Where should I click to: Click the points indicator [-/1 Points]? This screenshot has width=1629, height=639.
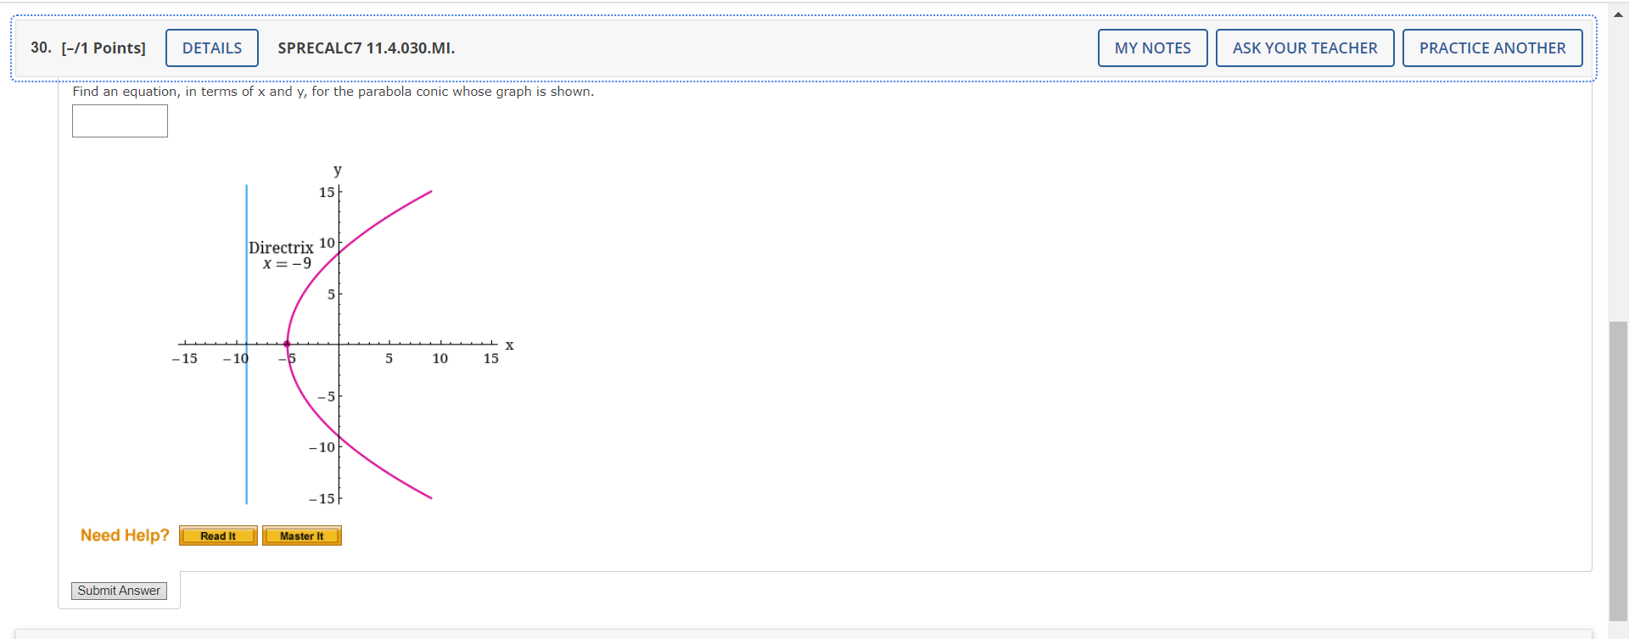(x=102, y=48)
